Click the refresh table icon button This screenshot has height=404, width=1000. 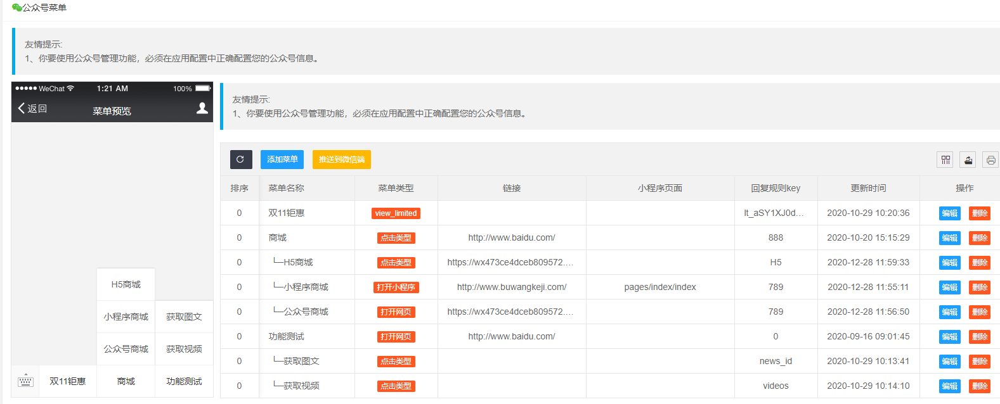coord(241,160)
